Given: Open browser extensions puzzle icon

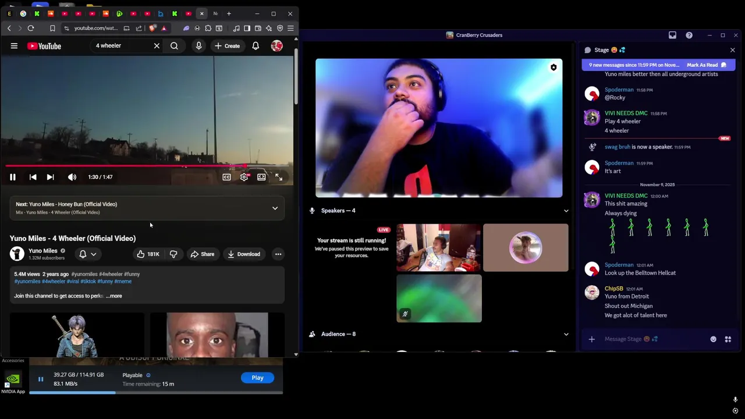Looking at the screenshot, I should (208, 28).
